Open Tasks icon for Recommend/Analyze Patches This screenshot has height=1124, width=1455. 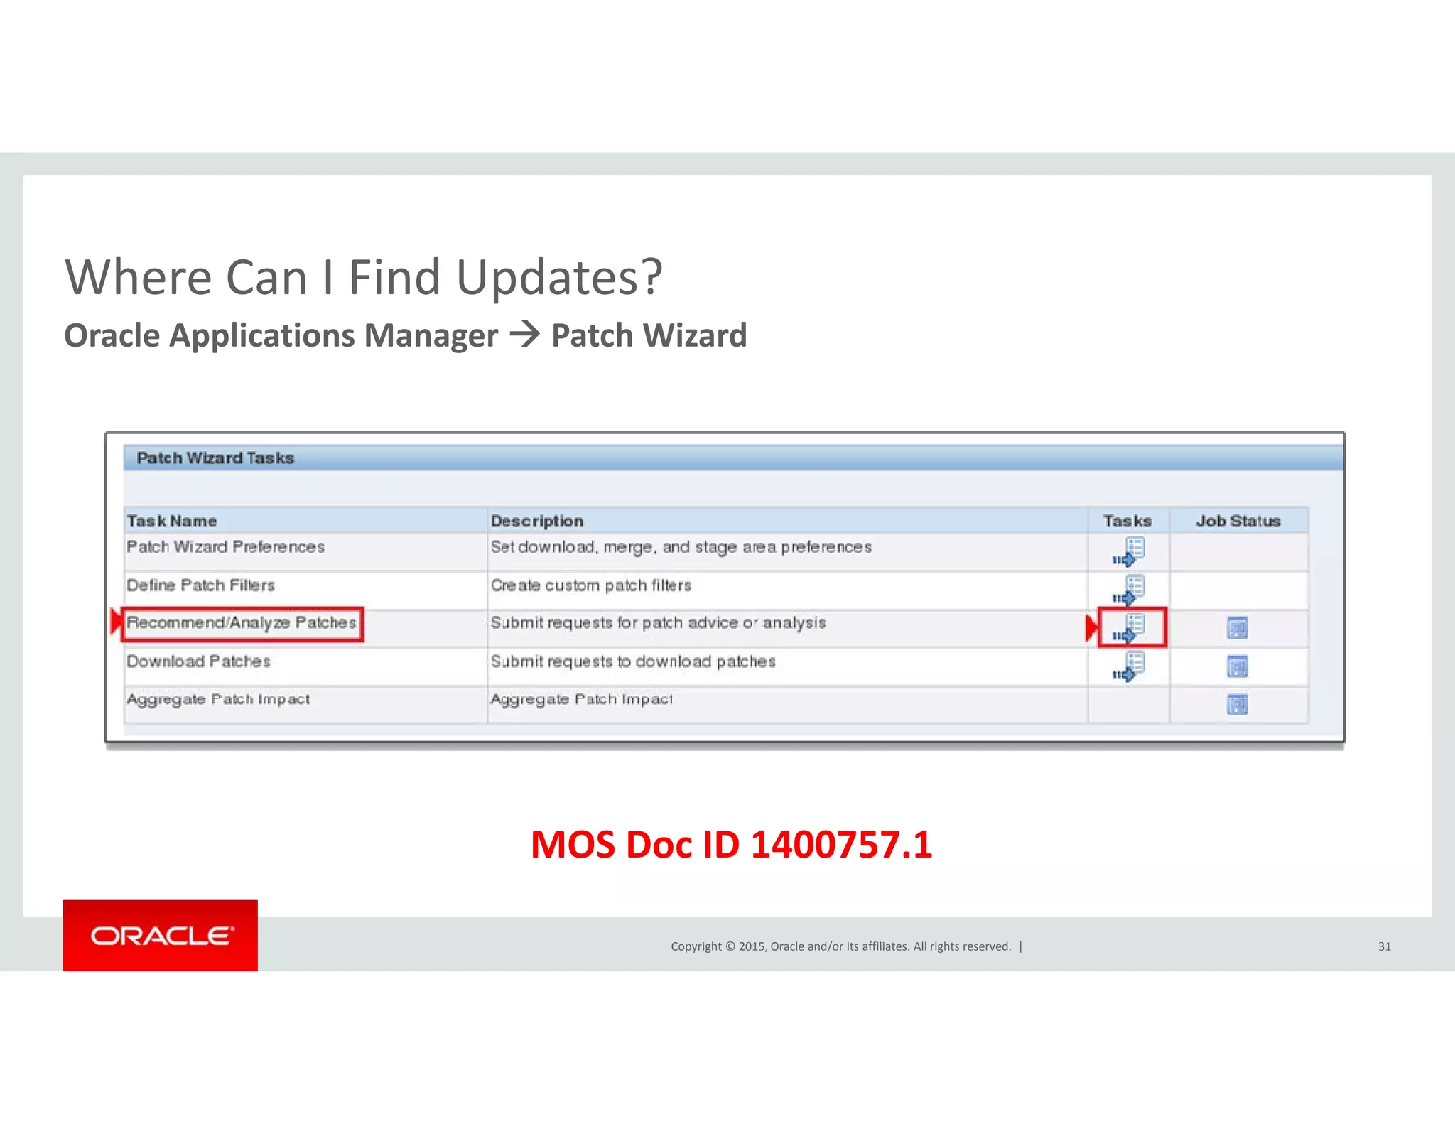coord(1129,628)
